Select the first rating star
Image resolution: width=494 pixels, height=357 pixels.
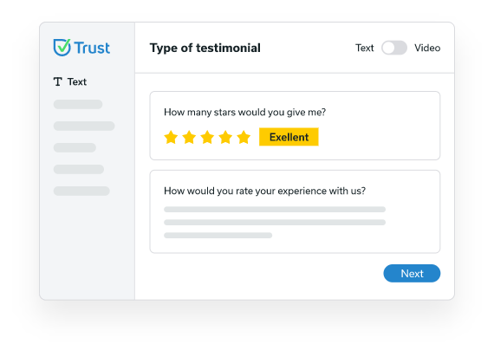171,138
